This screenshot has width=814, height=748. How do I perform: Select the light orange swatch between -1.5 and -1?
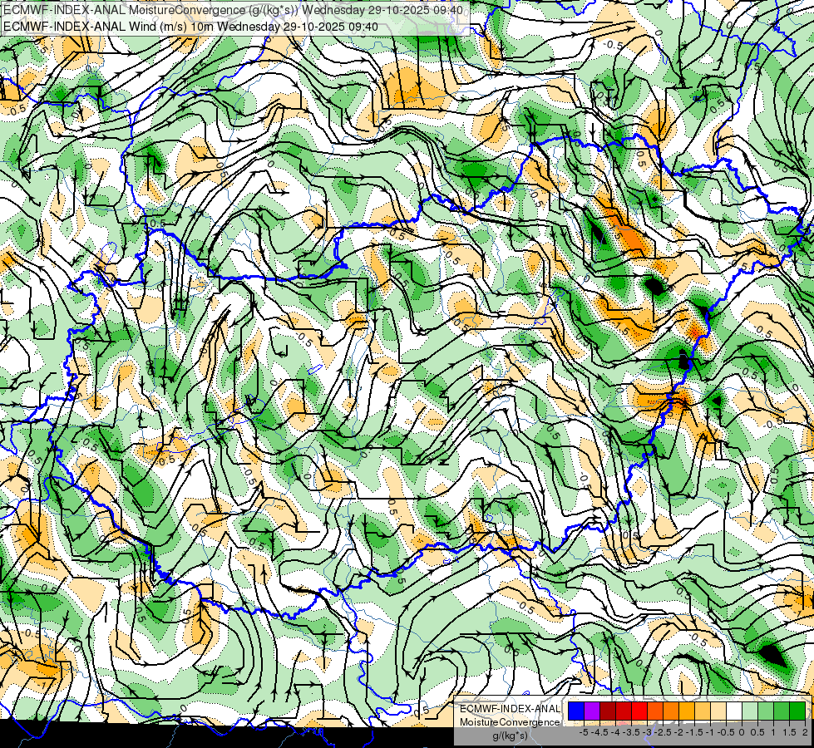tap(703, 711)
